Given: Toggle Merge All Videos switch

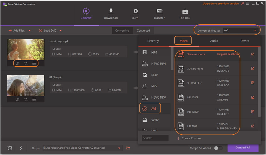Looking at the screenshot, I should click(218, 148).
